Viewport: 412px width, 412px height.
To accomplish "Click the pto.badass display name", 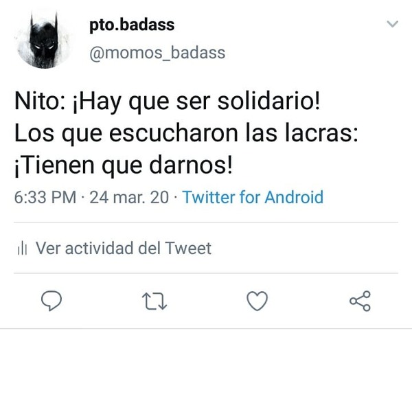I will 132,25.
